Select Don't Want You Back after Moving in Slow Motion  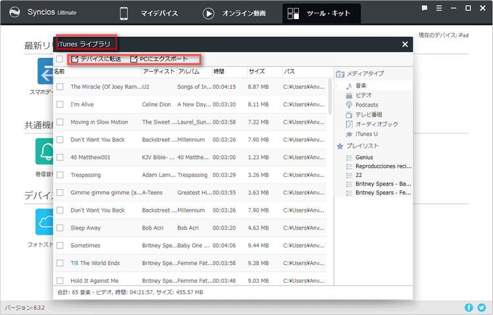pyautogui.click(x=97, y=139)
